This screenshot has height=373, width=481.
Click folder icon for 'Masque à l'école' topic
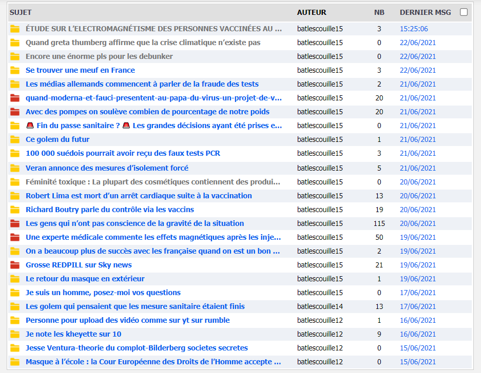[15, 362]
